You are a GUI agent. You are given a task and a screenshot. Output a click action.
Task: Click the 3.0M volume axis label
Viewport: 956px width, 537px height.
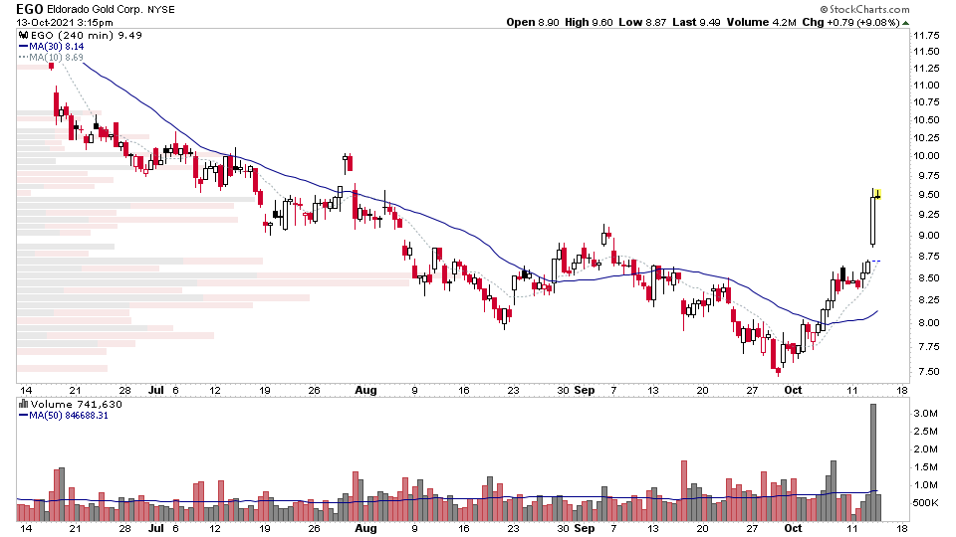[x=925, y=414]
